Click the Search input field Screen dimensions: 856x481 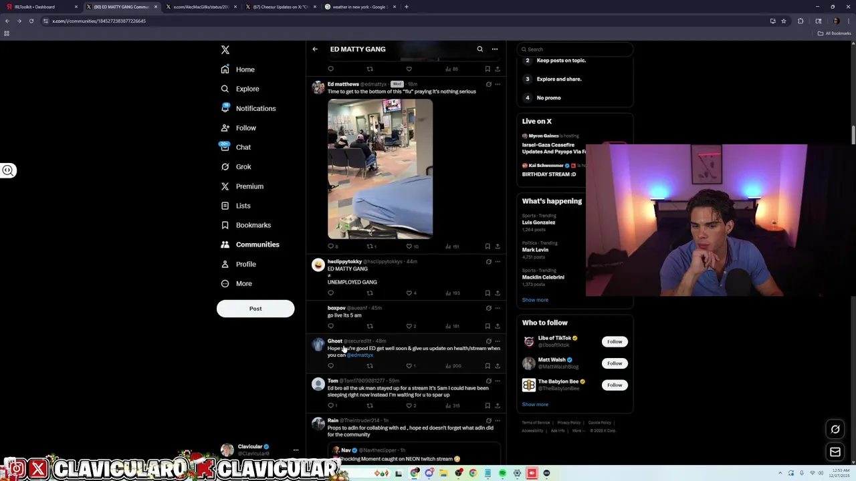point(575,49)
